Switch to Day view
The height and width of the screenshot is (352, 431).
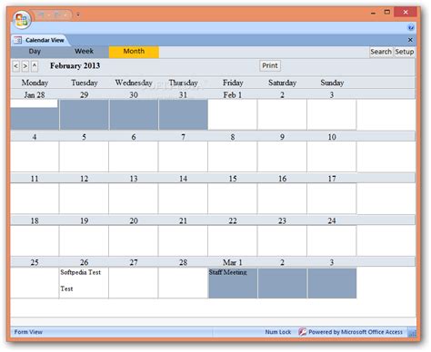(35, 52)
